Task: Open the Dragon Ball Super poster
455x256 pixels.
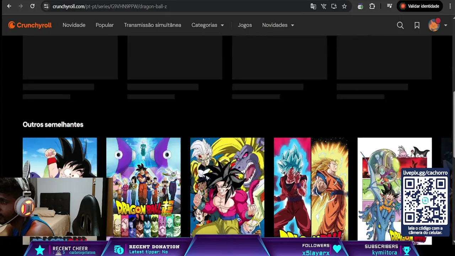Action: pyautogui.click(x=143, y=187)
